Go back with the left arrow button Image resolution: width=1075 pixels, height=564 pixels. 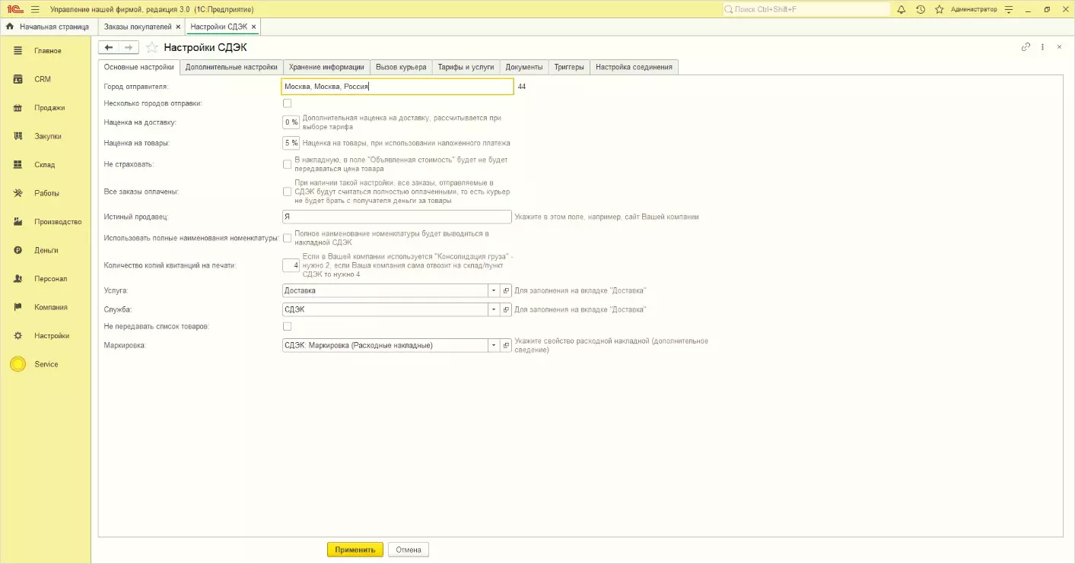(109, 47)
